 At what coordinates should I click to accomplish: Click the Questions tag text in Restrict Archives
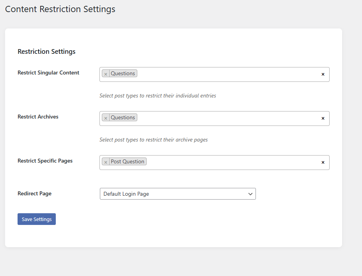[x=123, y=117]
